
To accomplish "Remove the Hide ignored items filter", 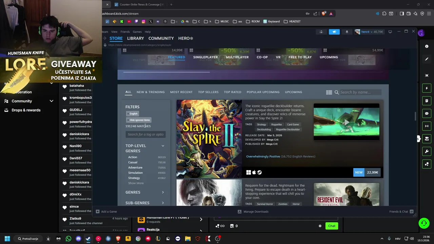I will 128,120.
